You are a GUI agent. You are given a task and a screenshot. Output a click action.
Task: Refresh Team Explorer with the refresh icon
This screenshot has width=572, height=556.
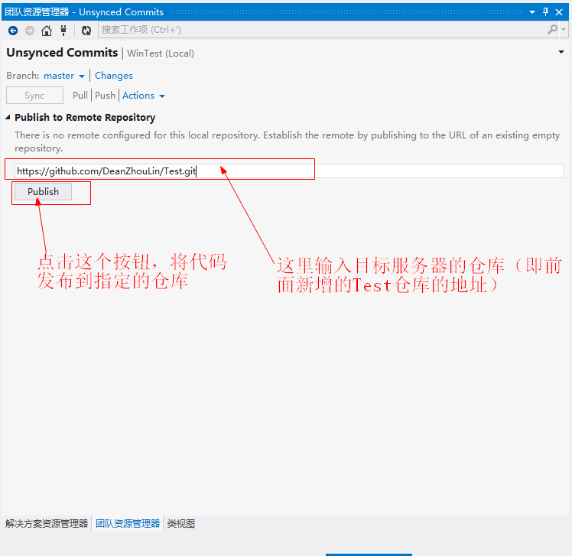click(x=86, y=31)
